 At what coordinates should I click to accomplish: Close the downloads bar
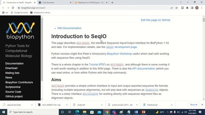click(x=202, y=105)
